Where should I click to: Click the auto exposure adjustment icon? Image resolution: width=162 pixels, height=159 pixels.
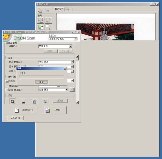point(13,101)
